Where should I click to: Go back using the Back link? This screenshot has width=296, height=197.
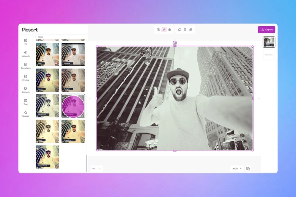[x=39, y=37]
